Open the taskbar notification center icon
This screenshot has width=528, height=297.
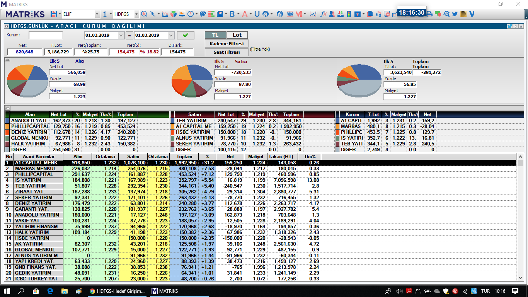click(x=515, y=291)
